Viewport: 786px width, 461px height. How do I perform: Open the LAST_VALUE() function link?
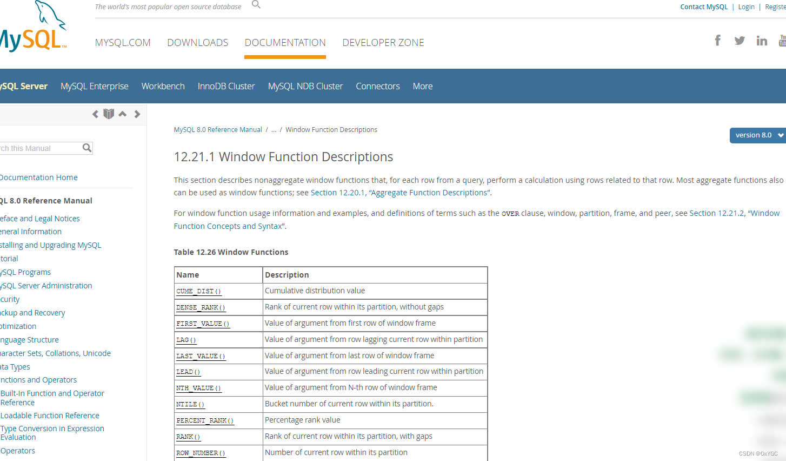[201, 356]
